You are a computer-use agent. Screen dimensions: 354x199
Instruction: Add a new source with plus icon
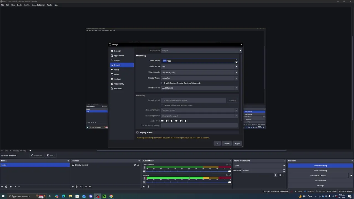pos(73,187)
